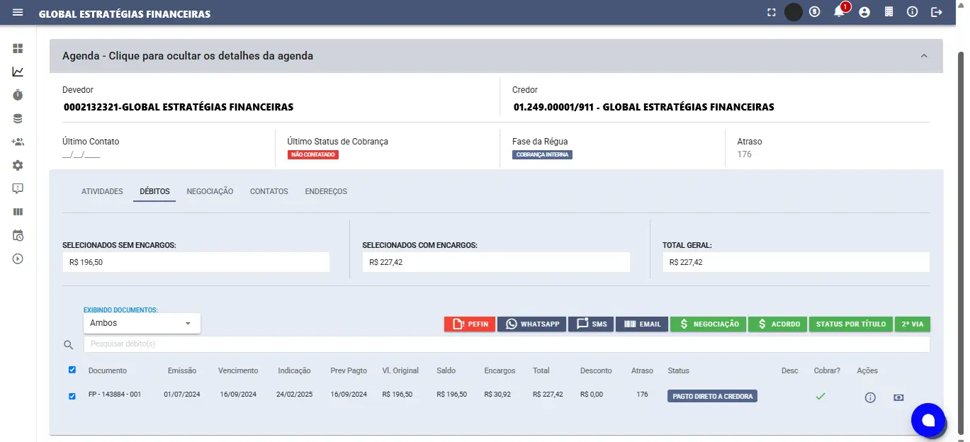Open the dashboard grid icon in sidebar
This screenshot has height=442, width=970.
point(18,48)
